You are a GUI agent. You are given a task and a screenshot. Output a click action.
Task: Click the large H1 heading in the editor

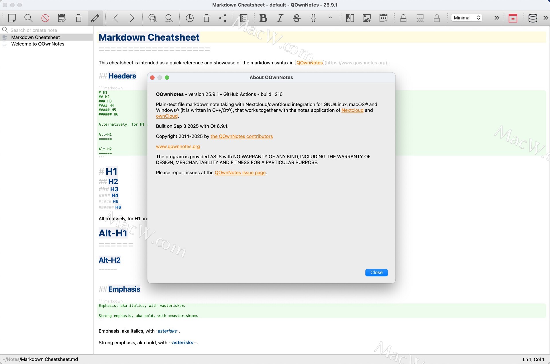pos(111,171)
